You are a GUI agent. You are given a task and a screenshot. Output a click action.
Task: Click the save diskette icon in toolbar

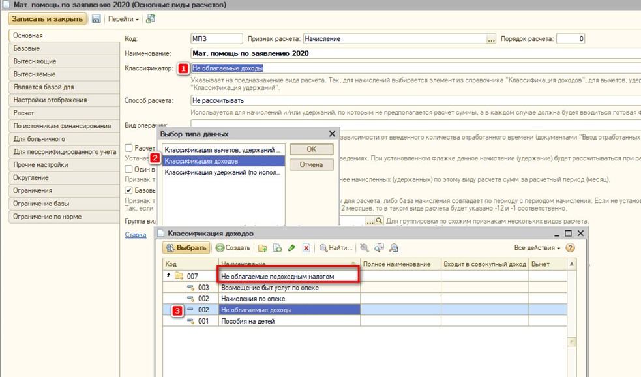pos(97,19)
